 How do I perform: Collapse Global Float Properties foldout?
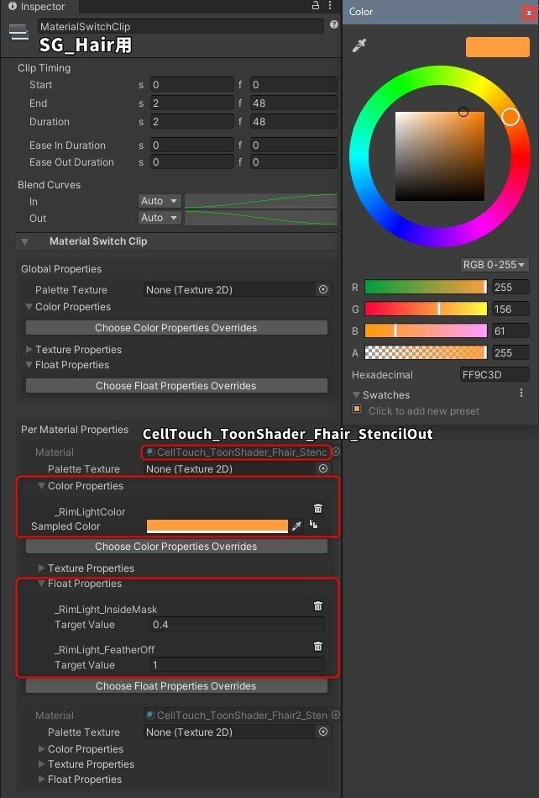pyautogui.click(x=29, y=365)
